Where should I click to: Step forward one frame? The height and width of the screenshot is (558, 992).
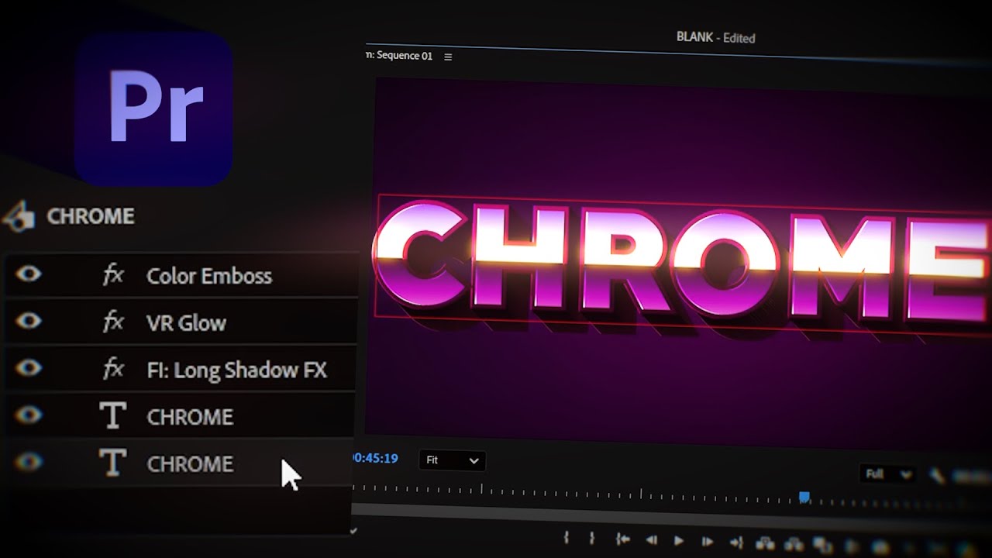point(707,542)
